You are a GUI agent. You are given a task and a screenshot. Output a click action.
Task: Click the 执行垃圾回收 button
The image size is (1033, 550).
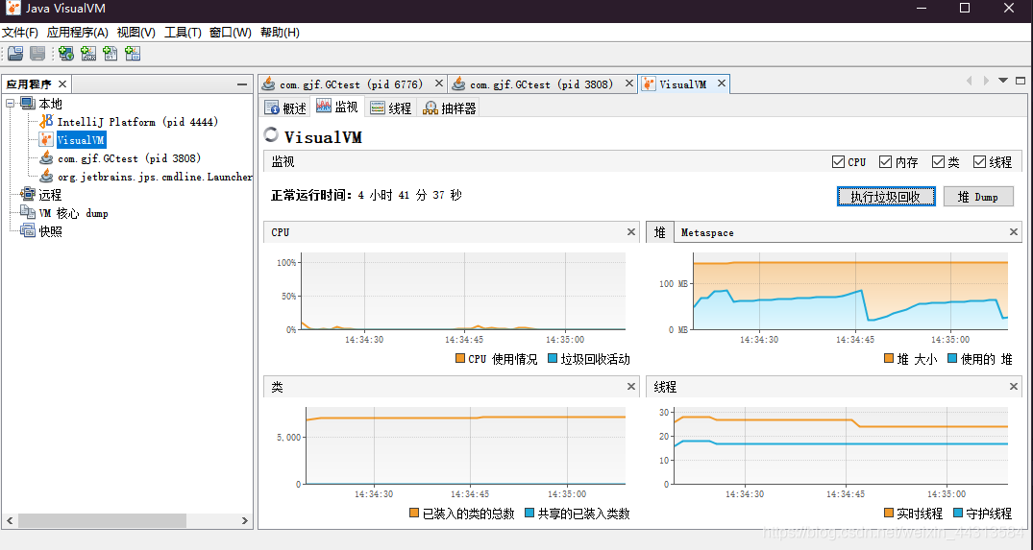click(886, 197)
